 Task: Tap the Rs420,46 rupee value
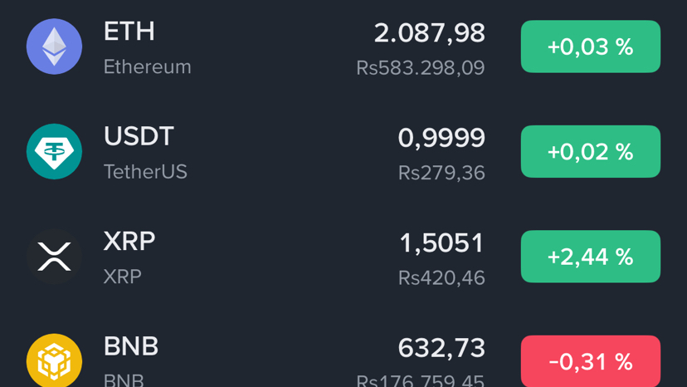(441, 277)
